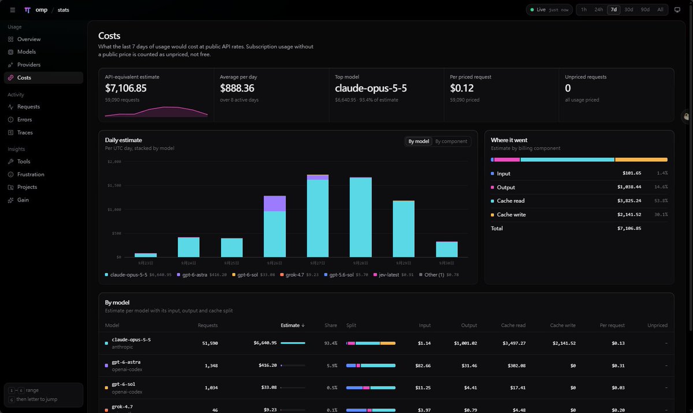
Task: Click the Traces sidebar icon
Action: click(x=10, y=132)
